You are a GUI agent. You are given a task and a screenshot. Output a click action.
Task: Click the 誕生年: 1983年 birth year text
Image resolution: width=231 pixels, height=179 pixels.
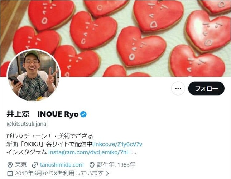(116, 165)
